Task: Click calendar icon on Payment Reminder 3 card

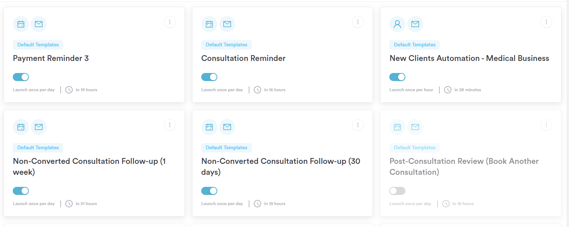Action: (21, 24)
